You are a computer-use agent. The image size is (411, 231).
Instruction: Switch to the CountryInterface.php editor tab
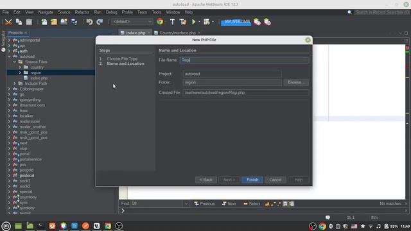point(177,33)
